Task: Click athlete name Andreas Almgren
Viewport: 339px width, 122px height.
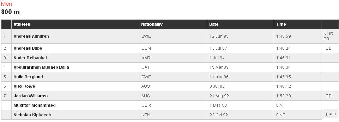Action: pyautogui.click(x=31, y=36)
